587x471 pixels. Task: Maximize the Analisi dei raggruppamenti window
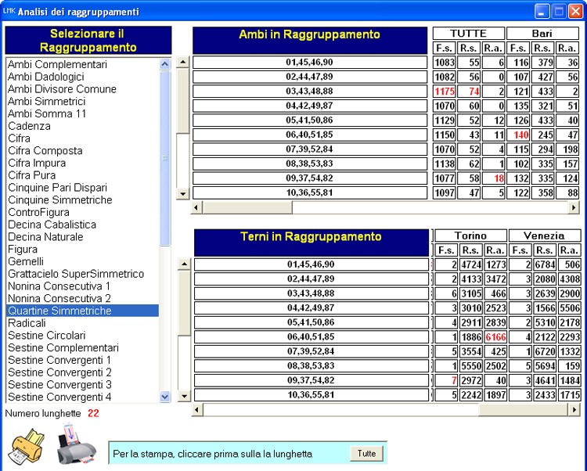click(x=559, y=11)
